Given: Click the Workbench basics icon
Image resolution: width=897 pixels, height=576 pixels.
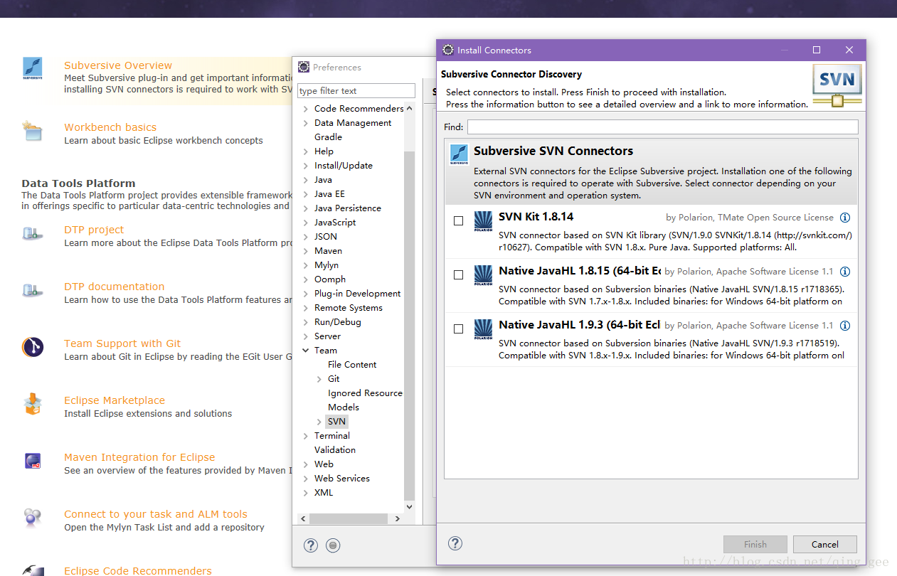Looking at the screenshot, I should [x=32, y=131].
